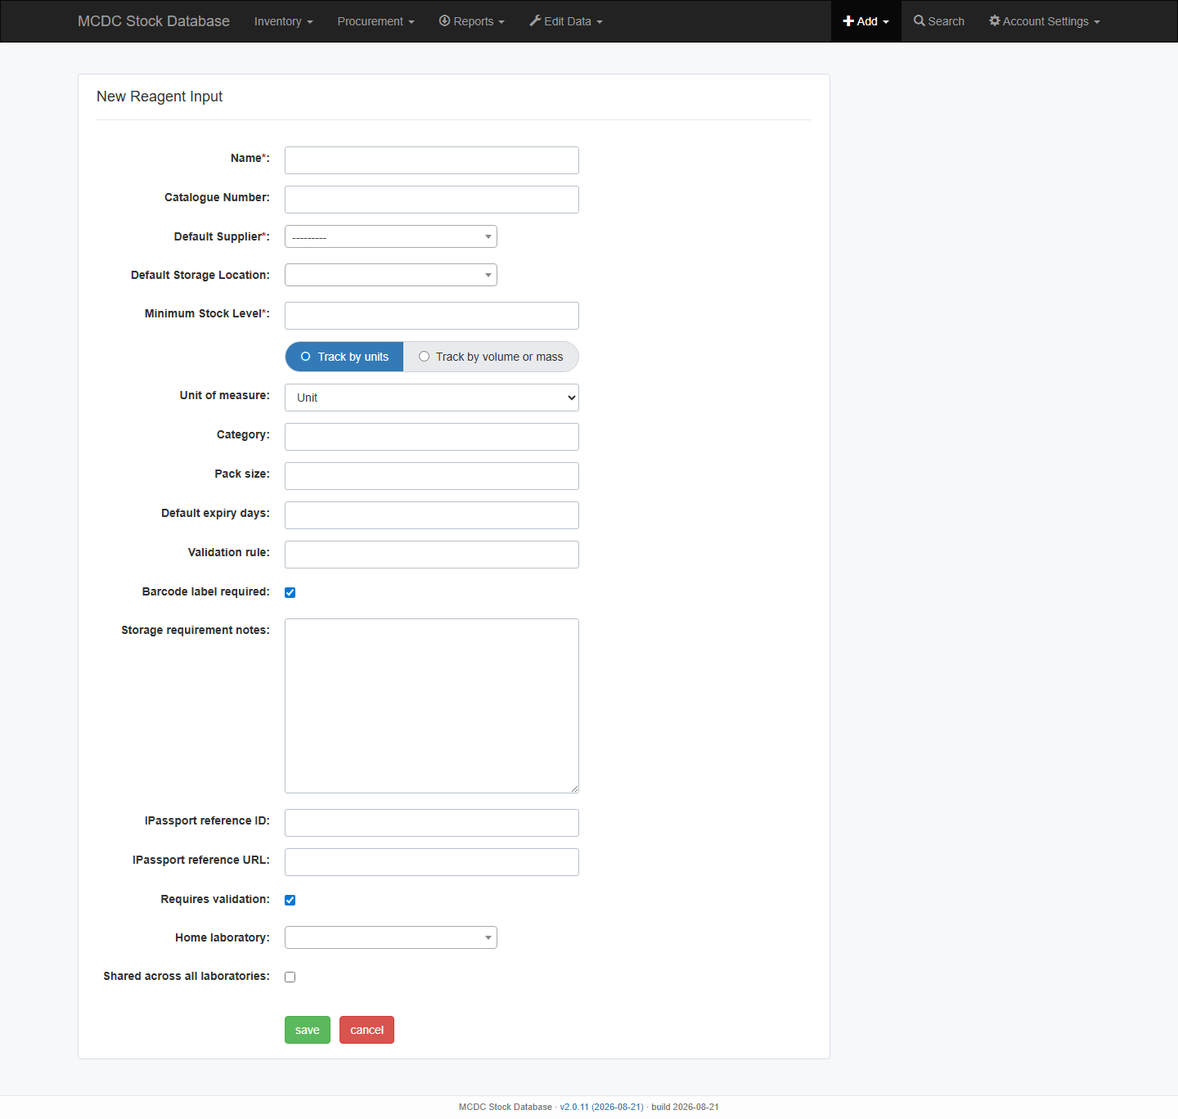Screen dimensions: 1178x1119
Task: Click the IPassport reference URL field
Action: click(432, 862)
